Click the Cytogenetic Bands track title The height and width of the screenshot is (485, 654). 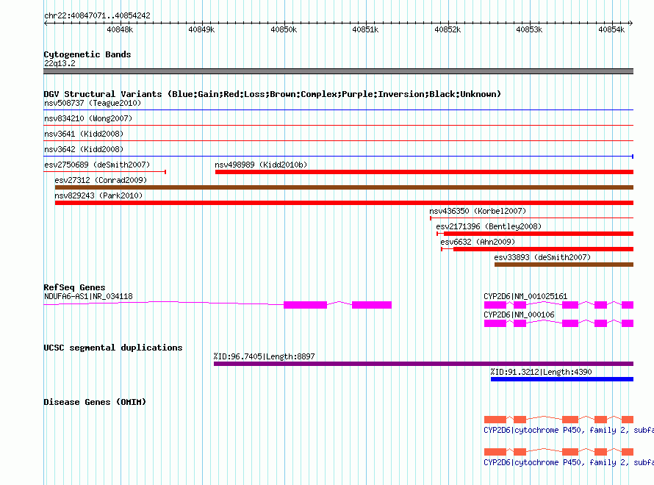click(x=87, y=54)
